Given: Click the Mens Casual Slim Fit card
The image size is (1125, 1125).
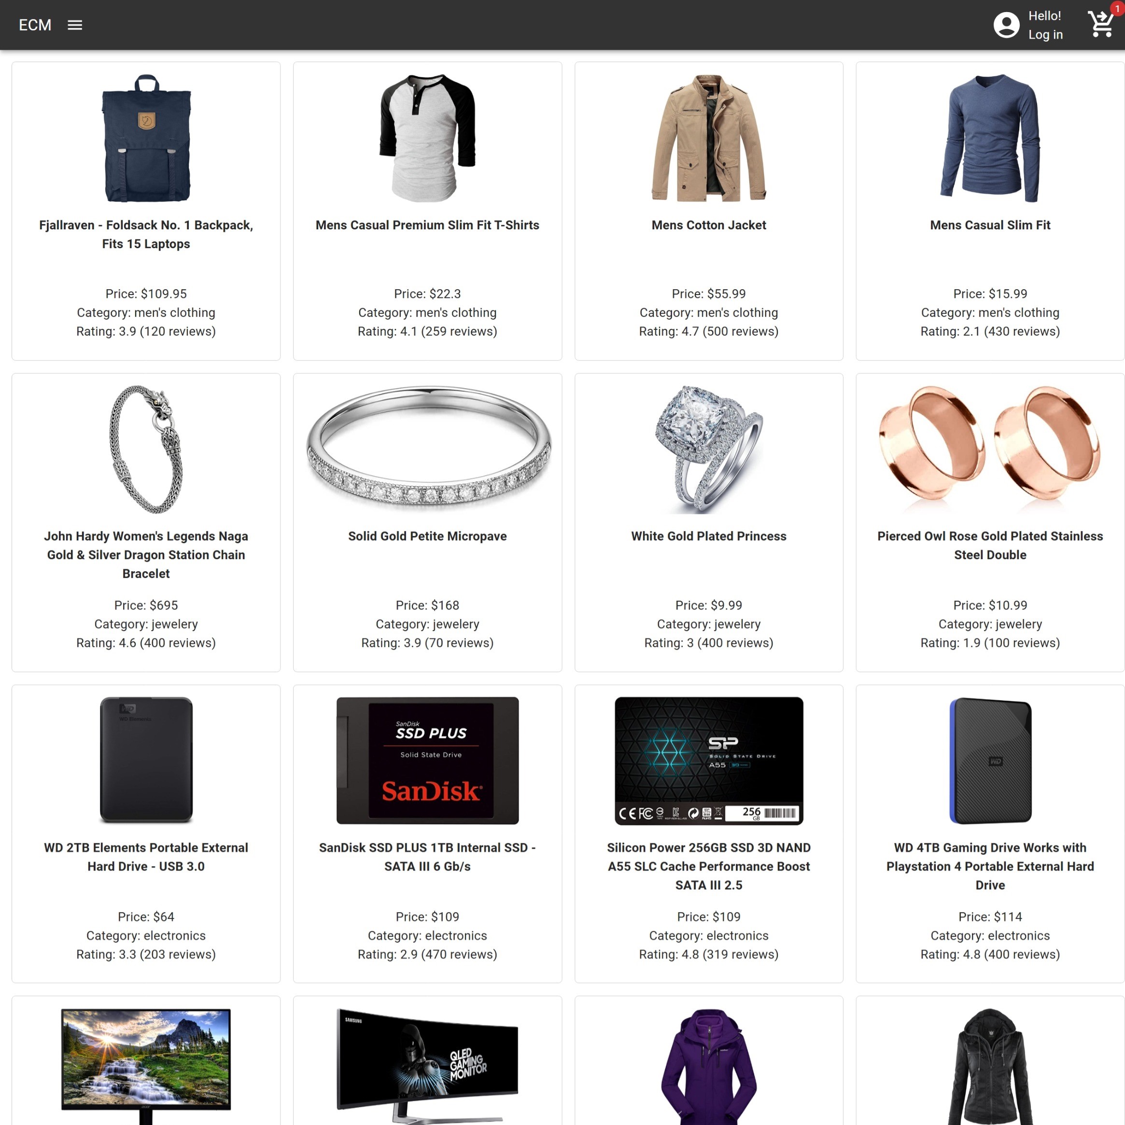Looking at the screenshot, I should pos(990,211).
